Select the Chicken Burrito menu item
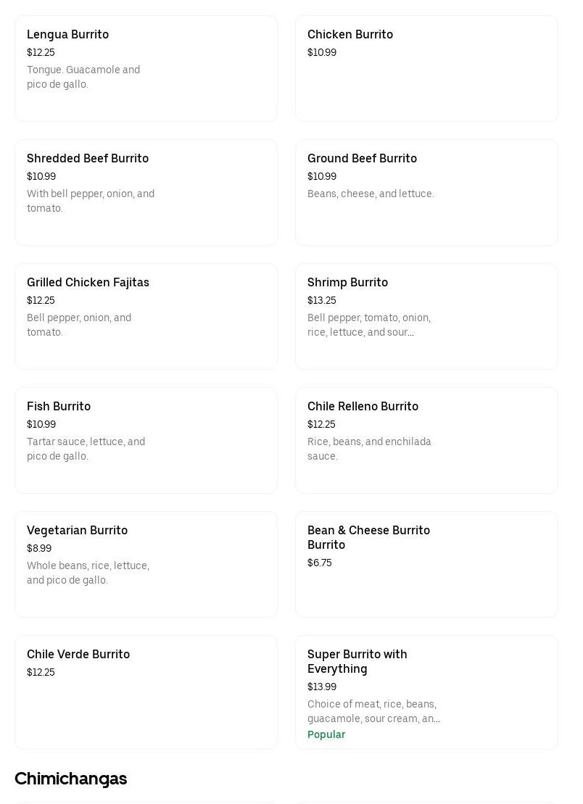Screen dimensions: 583x804 point(426,68)
